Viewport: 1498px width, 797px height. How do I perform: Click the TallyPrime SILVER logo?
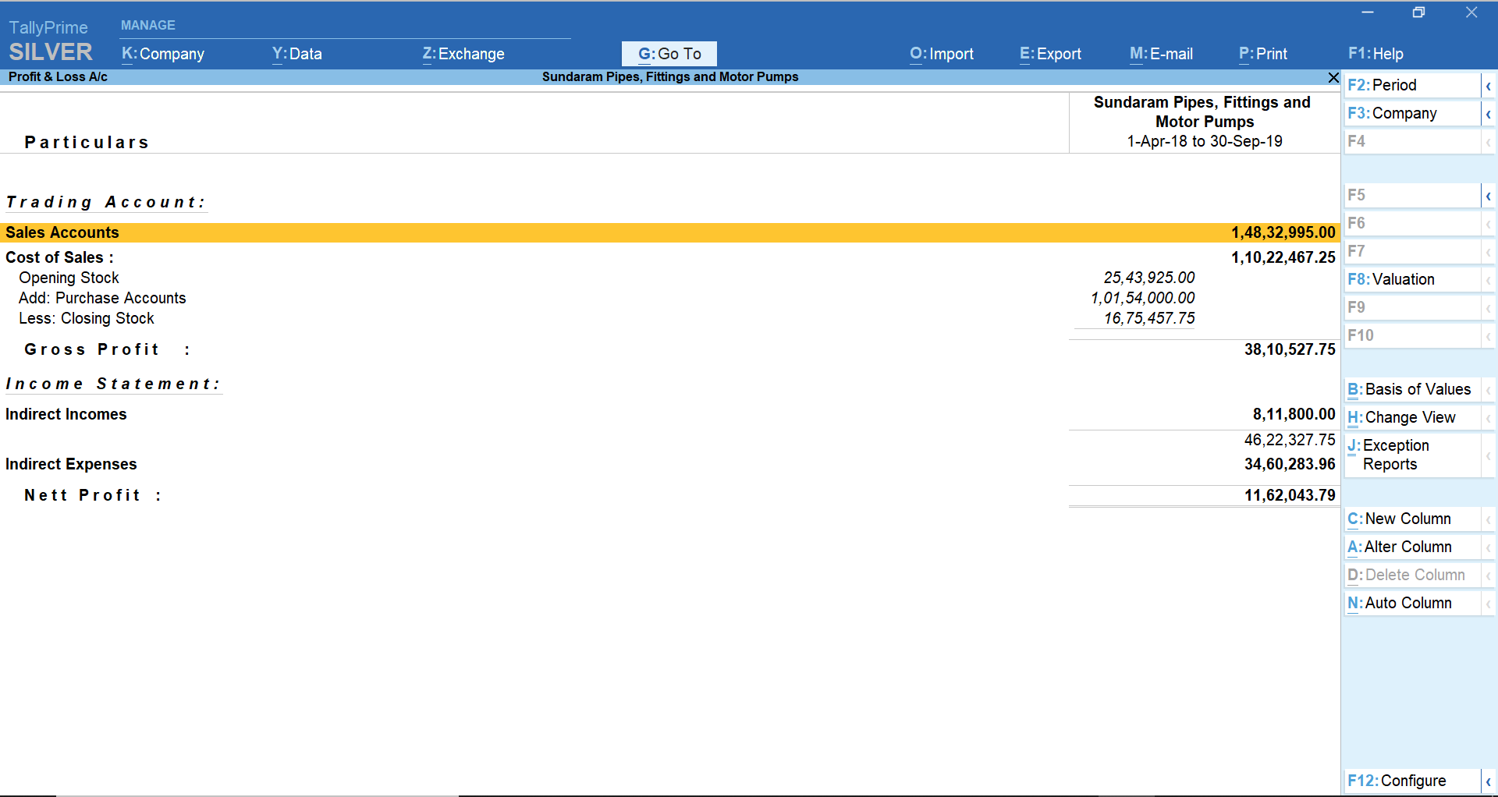pyautogui.click(x=51, y=41)
